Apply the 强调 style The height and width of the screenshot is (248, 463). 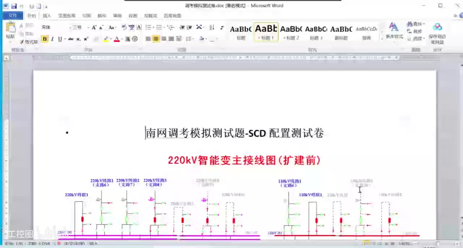366,32
